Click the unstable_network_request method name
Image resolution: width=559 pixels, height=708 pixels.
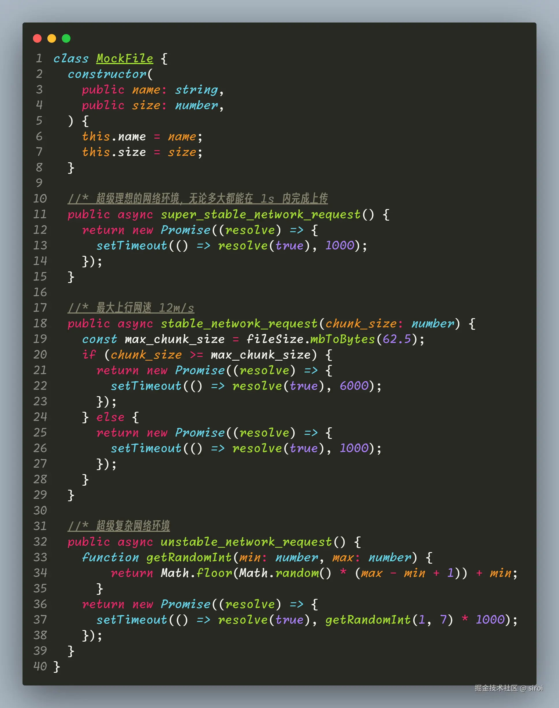click(x=246, y=542)
